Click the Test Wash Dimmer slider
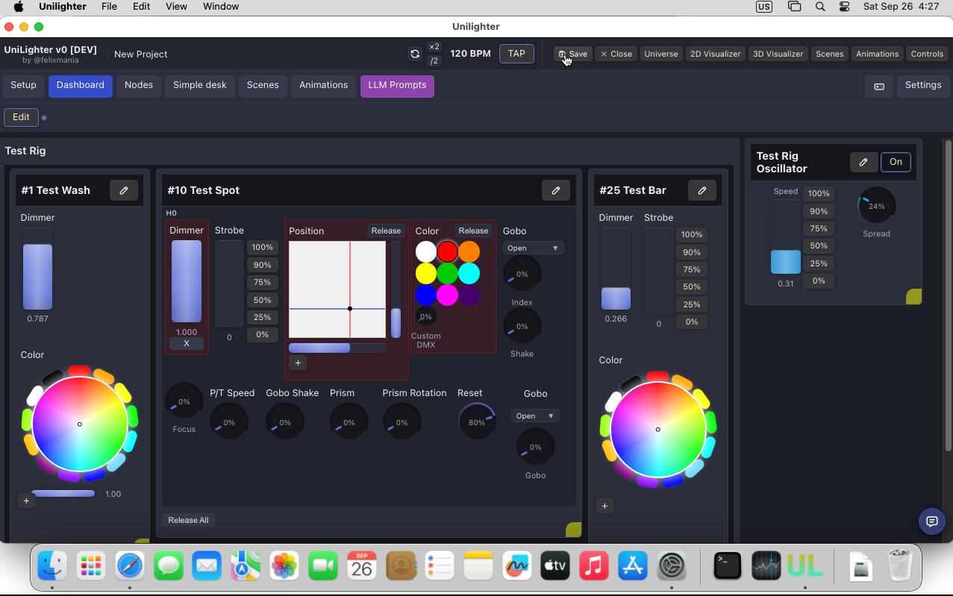Viewport: 953px width, 596px height. tap(37, 269)
